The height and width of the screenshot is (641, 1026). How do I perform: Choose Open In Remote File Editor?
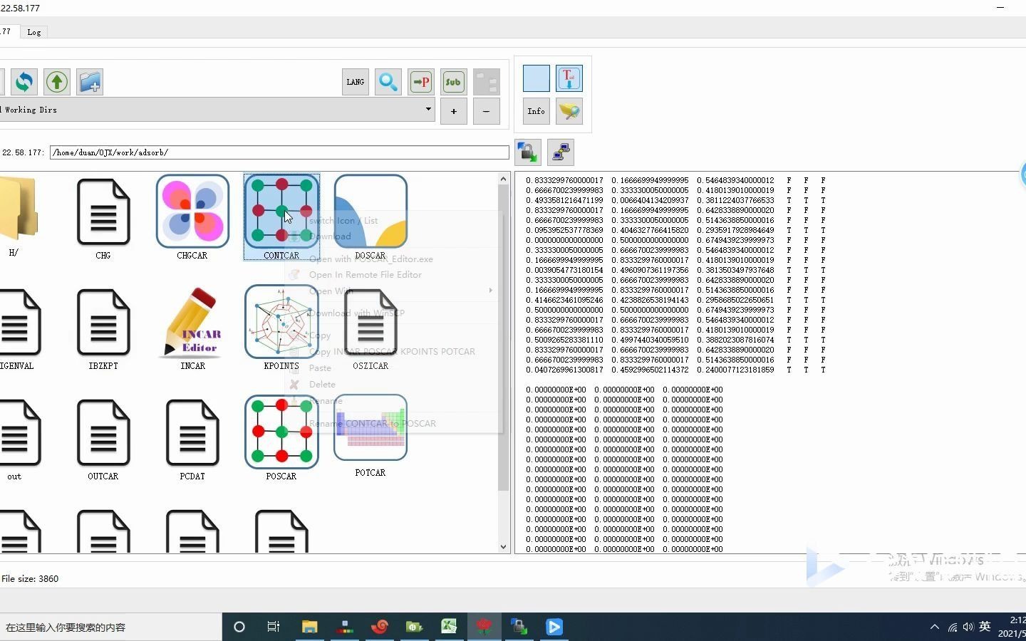pos(365,275)
